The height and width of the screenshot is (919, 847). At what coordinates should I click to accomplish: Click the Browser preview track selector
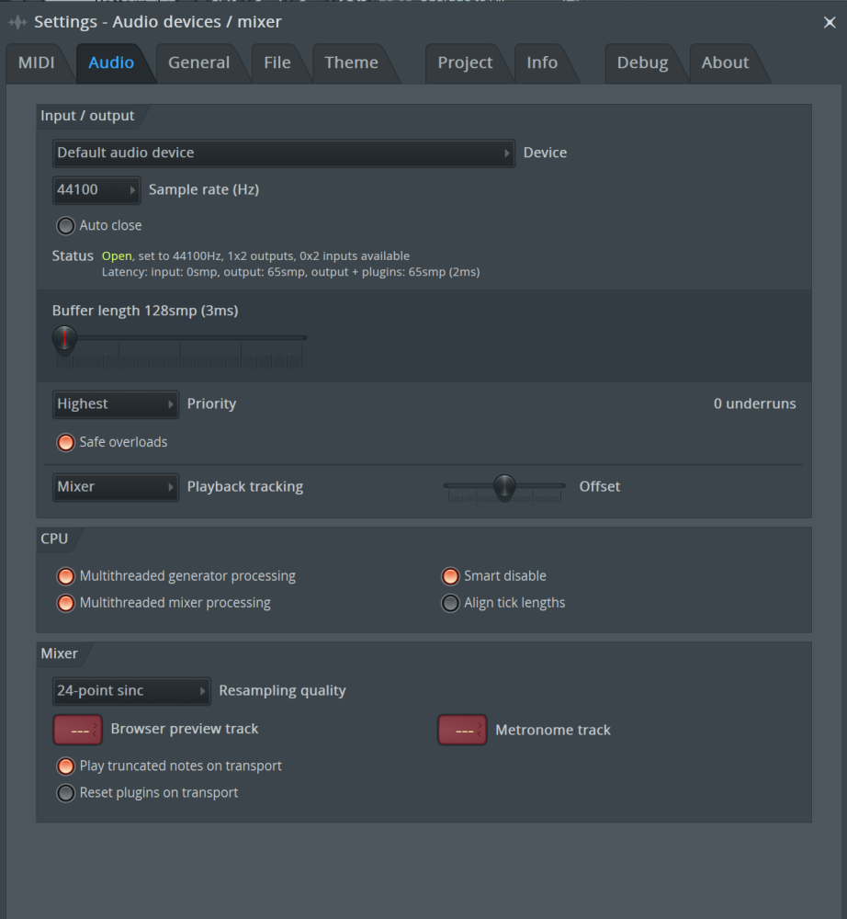pos(78,730)
